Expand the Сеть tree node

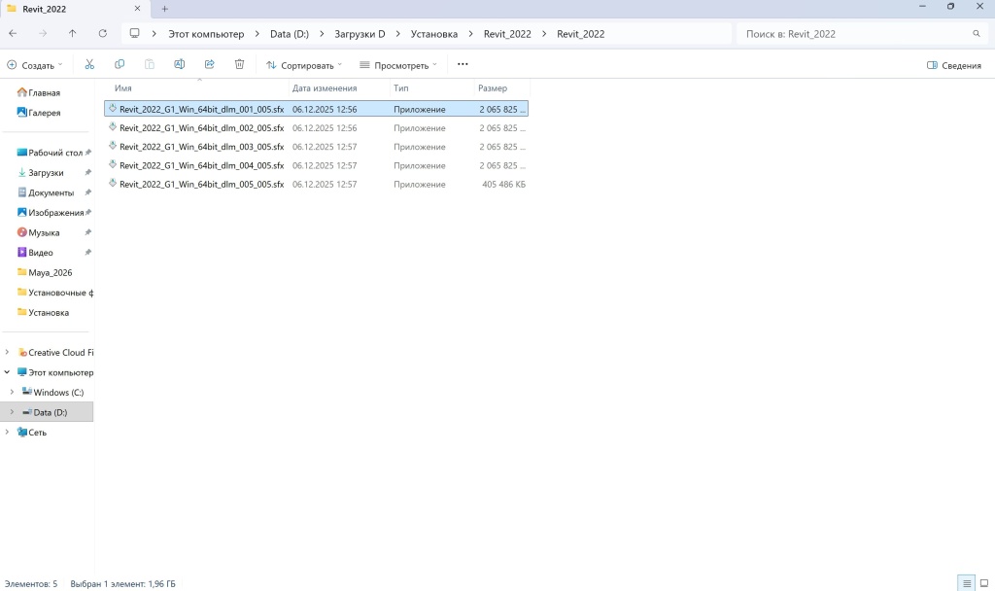tap(7, 433)
